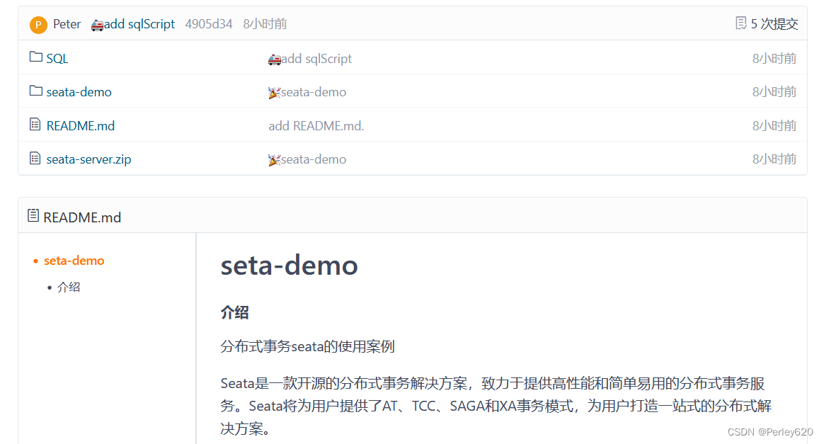This screenshot has height=444, width=824.
Task: Click the seata-server.zip file icon
Action: [34, 159]
